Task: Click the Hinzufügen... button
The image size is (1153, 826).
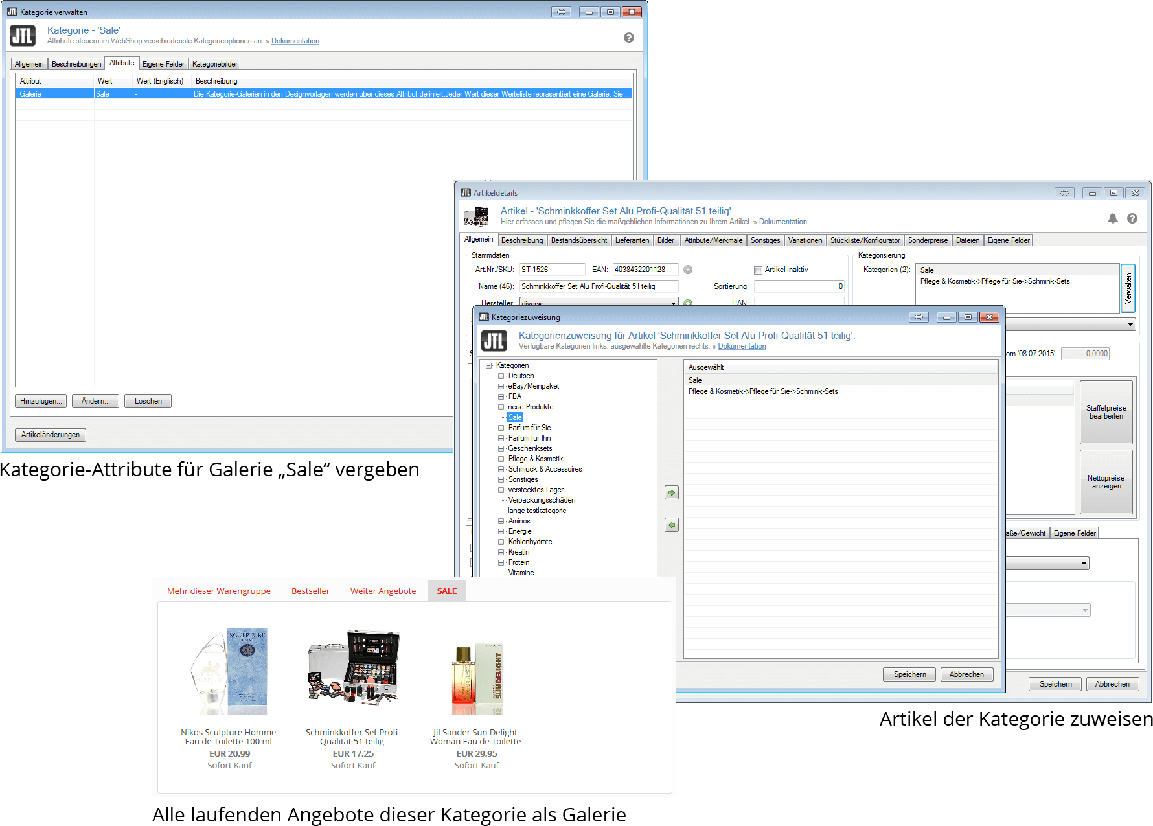Action: [41, 401]
